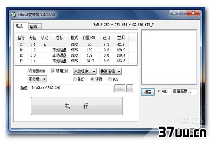Close the Ghost installer window
Viewport: 211px width, 141px height.
coord(193,13)
